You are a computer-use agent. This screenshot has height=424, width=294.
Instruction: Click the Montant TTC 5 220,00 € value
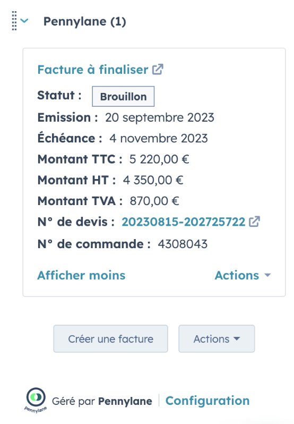[x=159, y=159]
